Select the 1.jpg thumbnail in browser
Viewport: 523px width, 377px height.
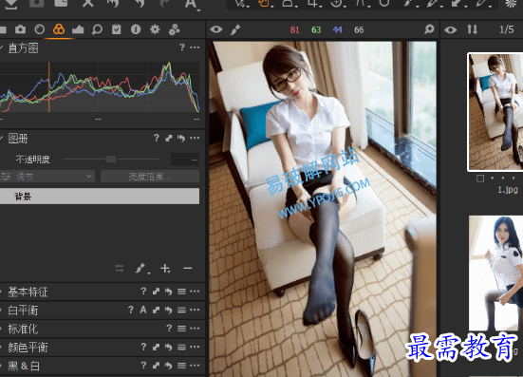pyautogui.click(x=495, y=112)
